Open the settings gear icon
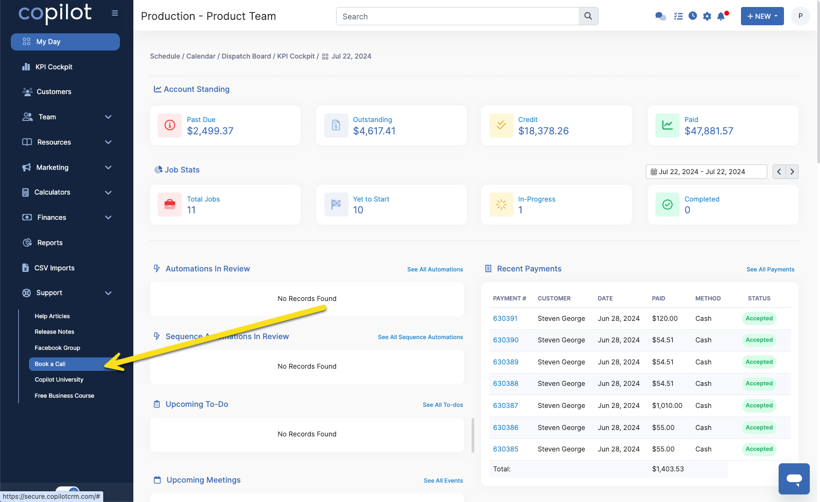Viewport: 820px width, 502px height. coord(707,16)
